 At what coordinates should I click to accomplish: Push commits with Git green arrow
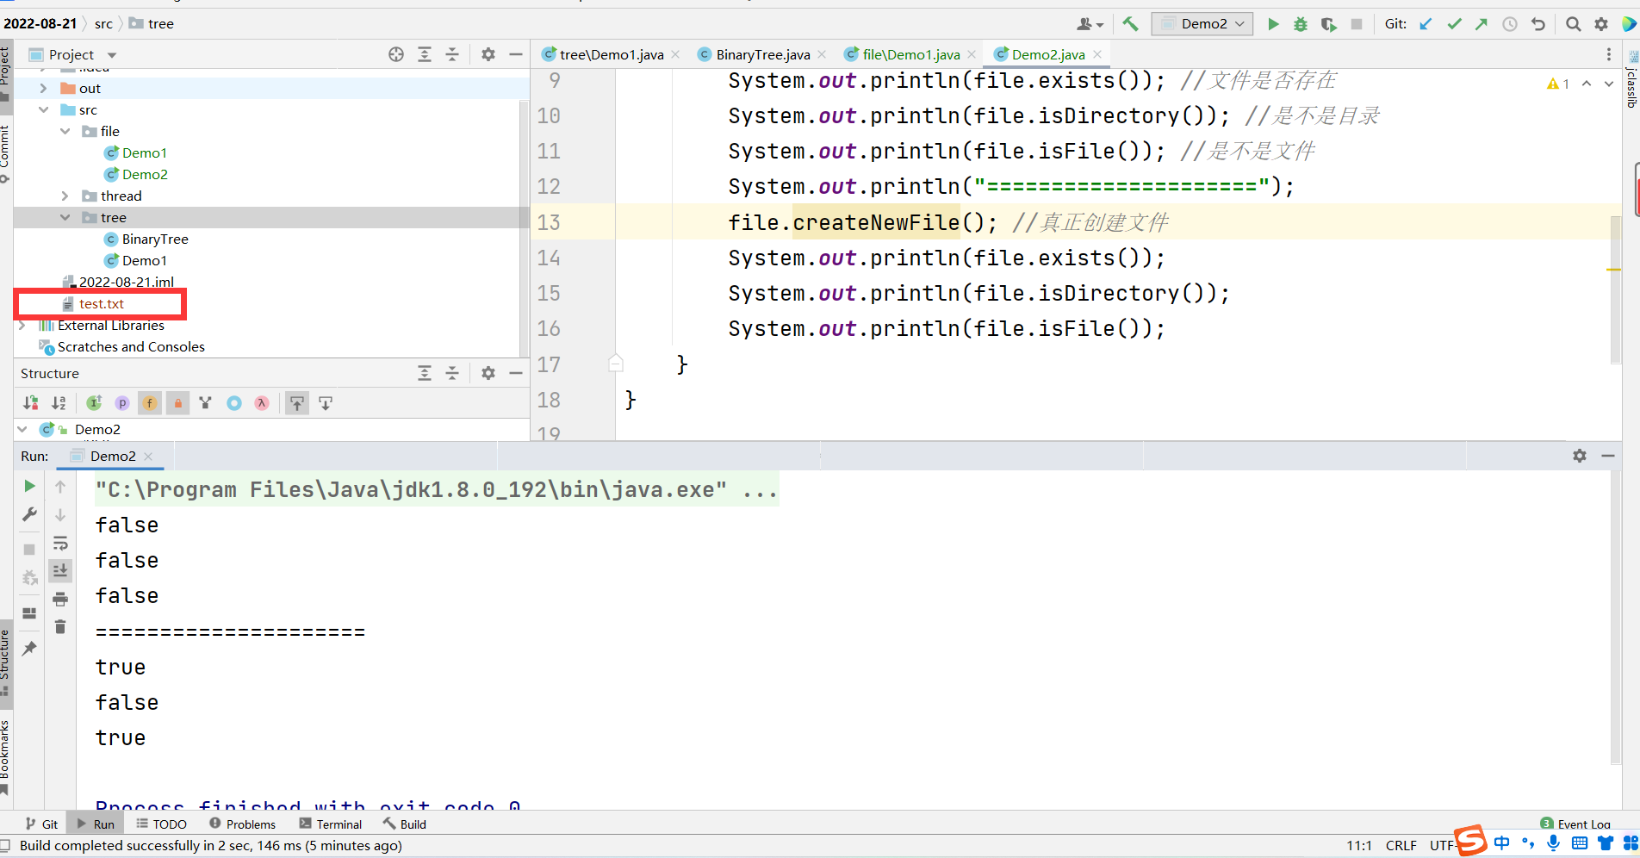point(1482,24)
